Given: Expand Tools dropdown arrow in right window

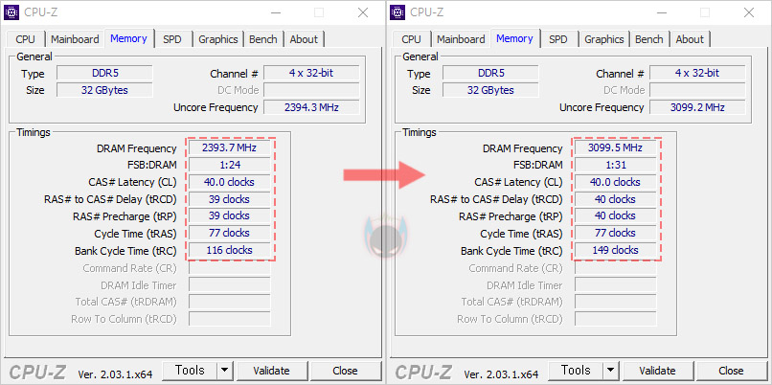Looking at the screenshot, I should point(610,371).
